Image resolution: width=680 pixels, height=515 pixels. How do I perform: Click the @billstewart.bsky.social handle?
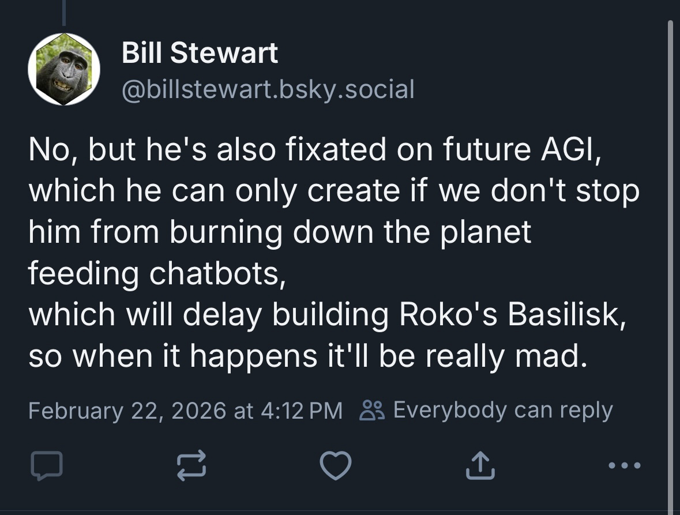pos(268,89)
